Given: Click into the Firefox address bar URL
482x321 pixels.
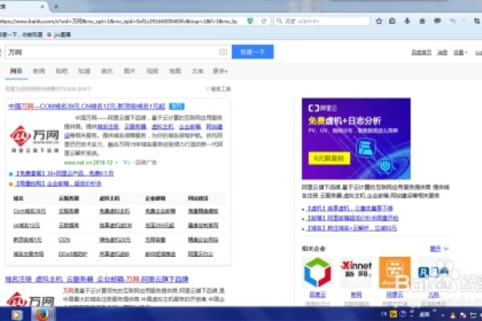Looking at the screenshot, I should [118, 21].
